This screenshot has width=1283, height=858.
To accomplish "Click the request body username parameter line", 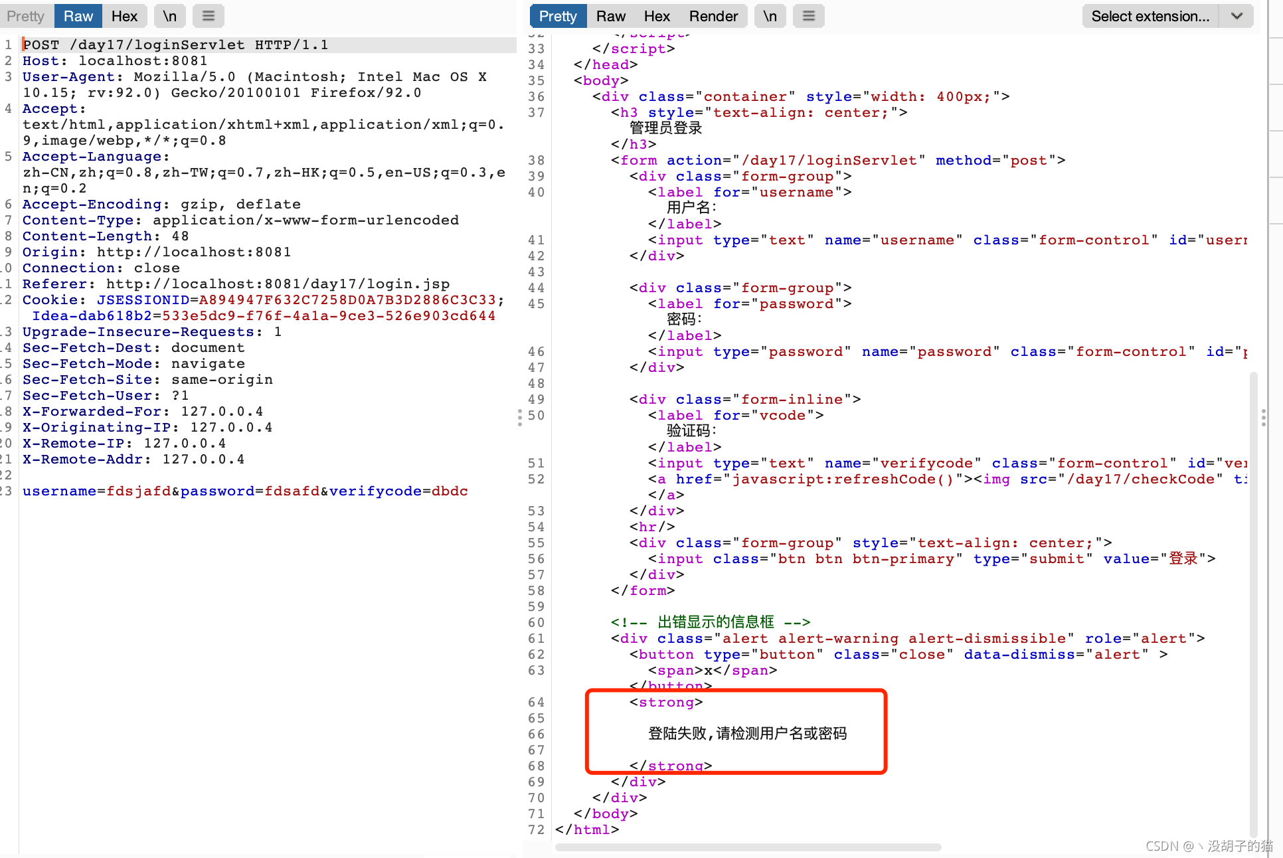I will (245, 491).
